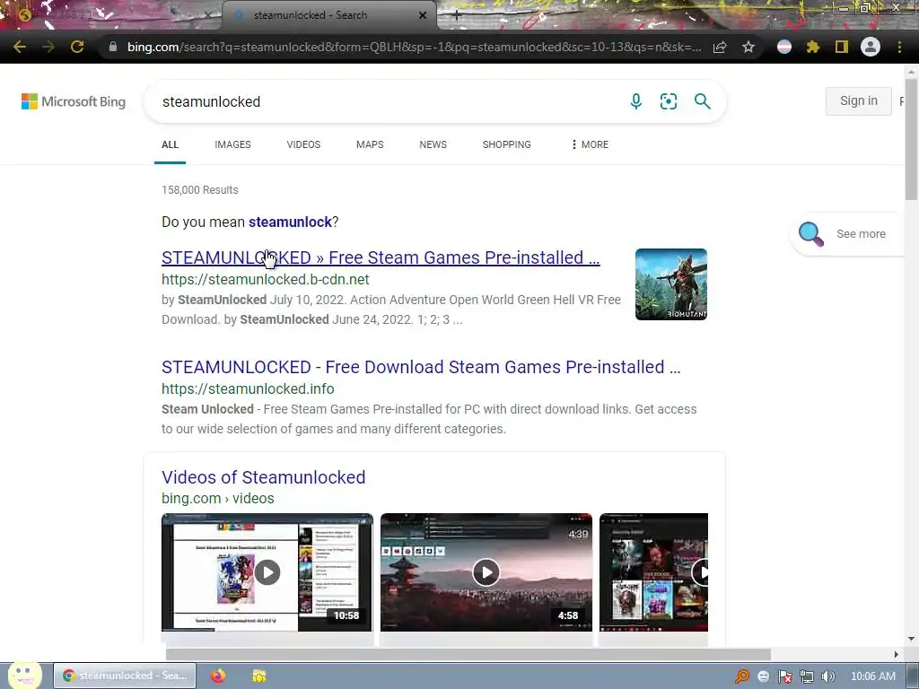The height and width of the screenshot is (689, 919).
Task: Click the Sign in button
Action: [x=859, y=100]
